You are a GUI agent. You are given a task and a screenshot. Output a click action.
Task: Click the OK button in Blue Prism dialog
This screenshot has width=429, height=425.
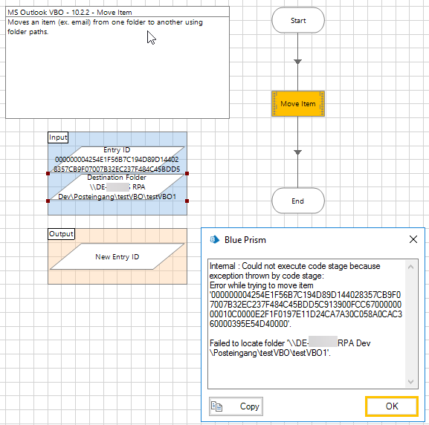tap(392, 406)
